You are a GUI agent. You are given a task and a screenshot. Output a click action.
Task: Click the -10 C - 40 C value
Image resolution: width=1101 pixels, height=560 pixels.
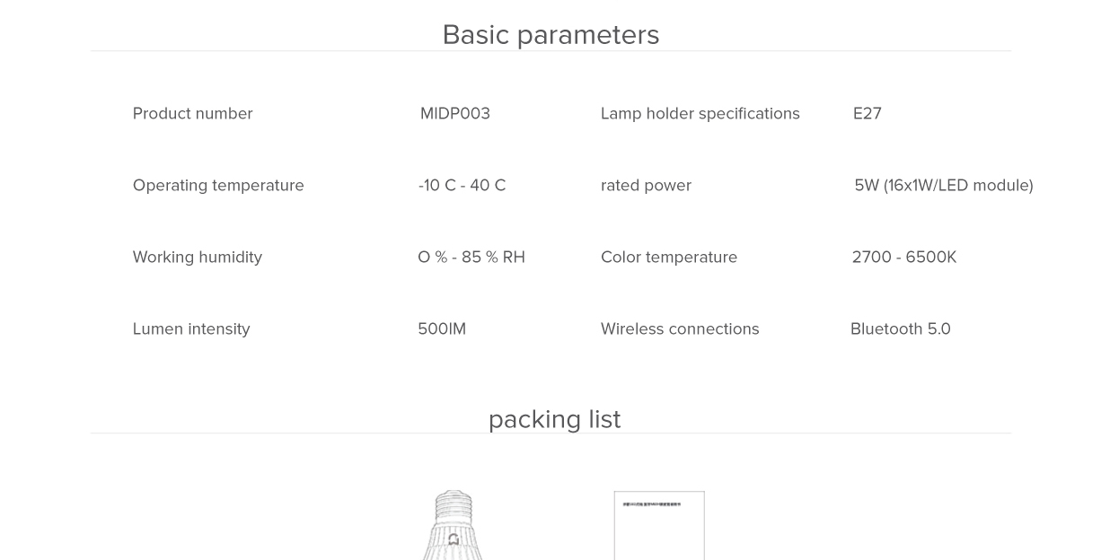(x=462, y=186)
